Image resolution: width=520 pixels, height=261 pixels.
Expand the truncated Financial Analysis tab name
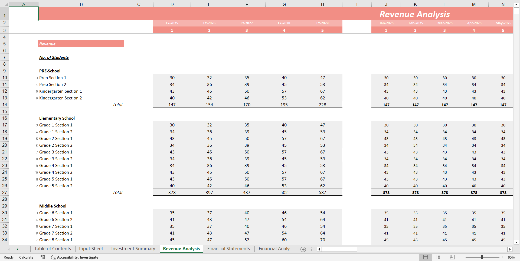pos(277,249)
